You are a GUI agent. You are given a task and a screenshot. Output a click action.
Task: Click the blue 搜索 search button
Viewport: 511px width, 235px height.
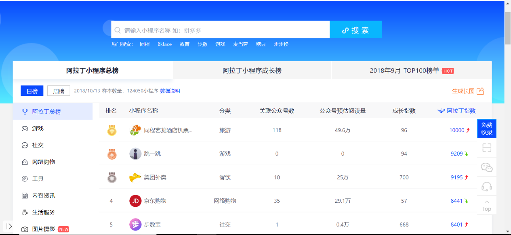click(x=355, y=29)
